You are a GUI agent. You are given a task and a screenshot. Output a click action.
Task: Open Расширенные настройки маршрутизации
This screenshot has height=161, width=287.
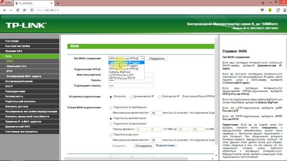point(30,111)
